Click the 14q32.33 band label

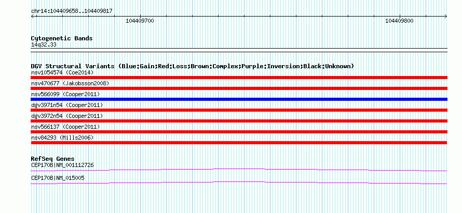[44, 45]
